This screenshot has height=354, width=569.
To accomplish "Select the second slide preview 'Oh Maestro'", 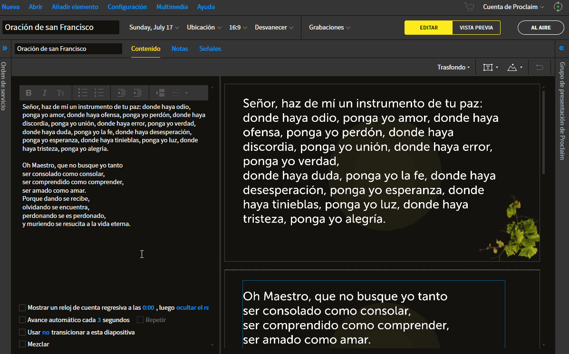I will pos(382,309).
